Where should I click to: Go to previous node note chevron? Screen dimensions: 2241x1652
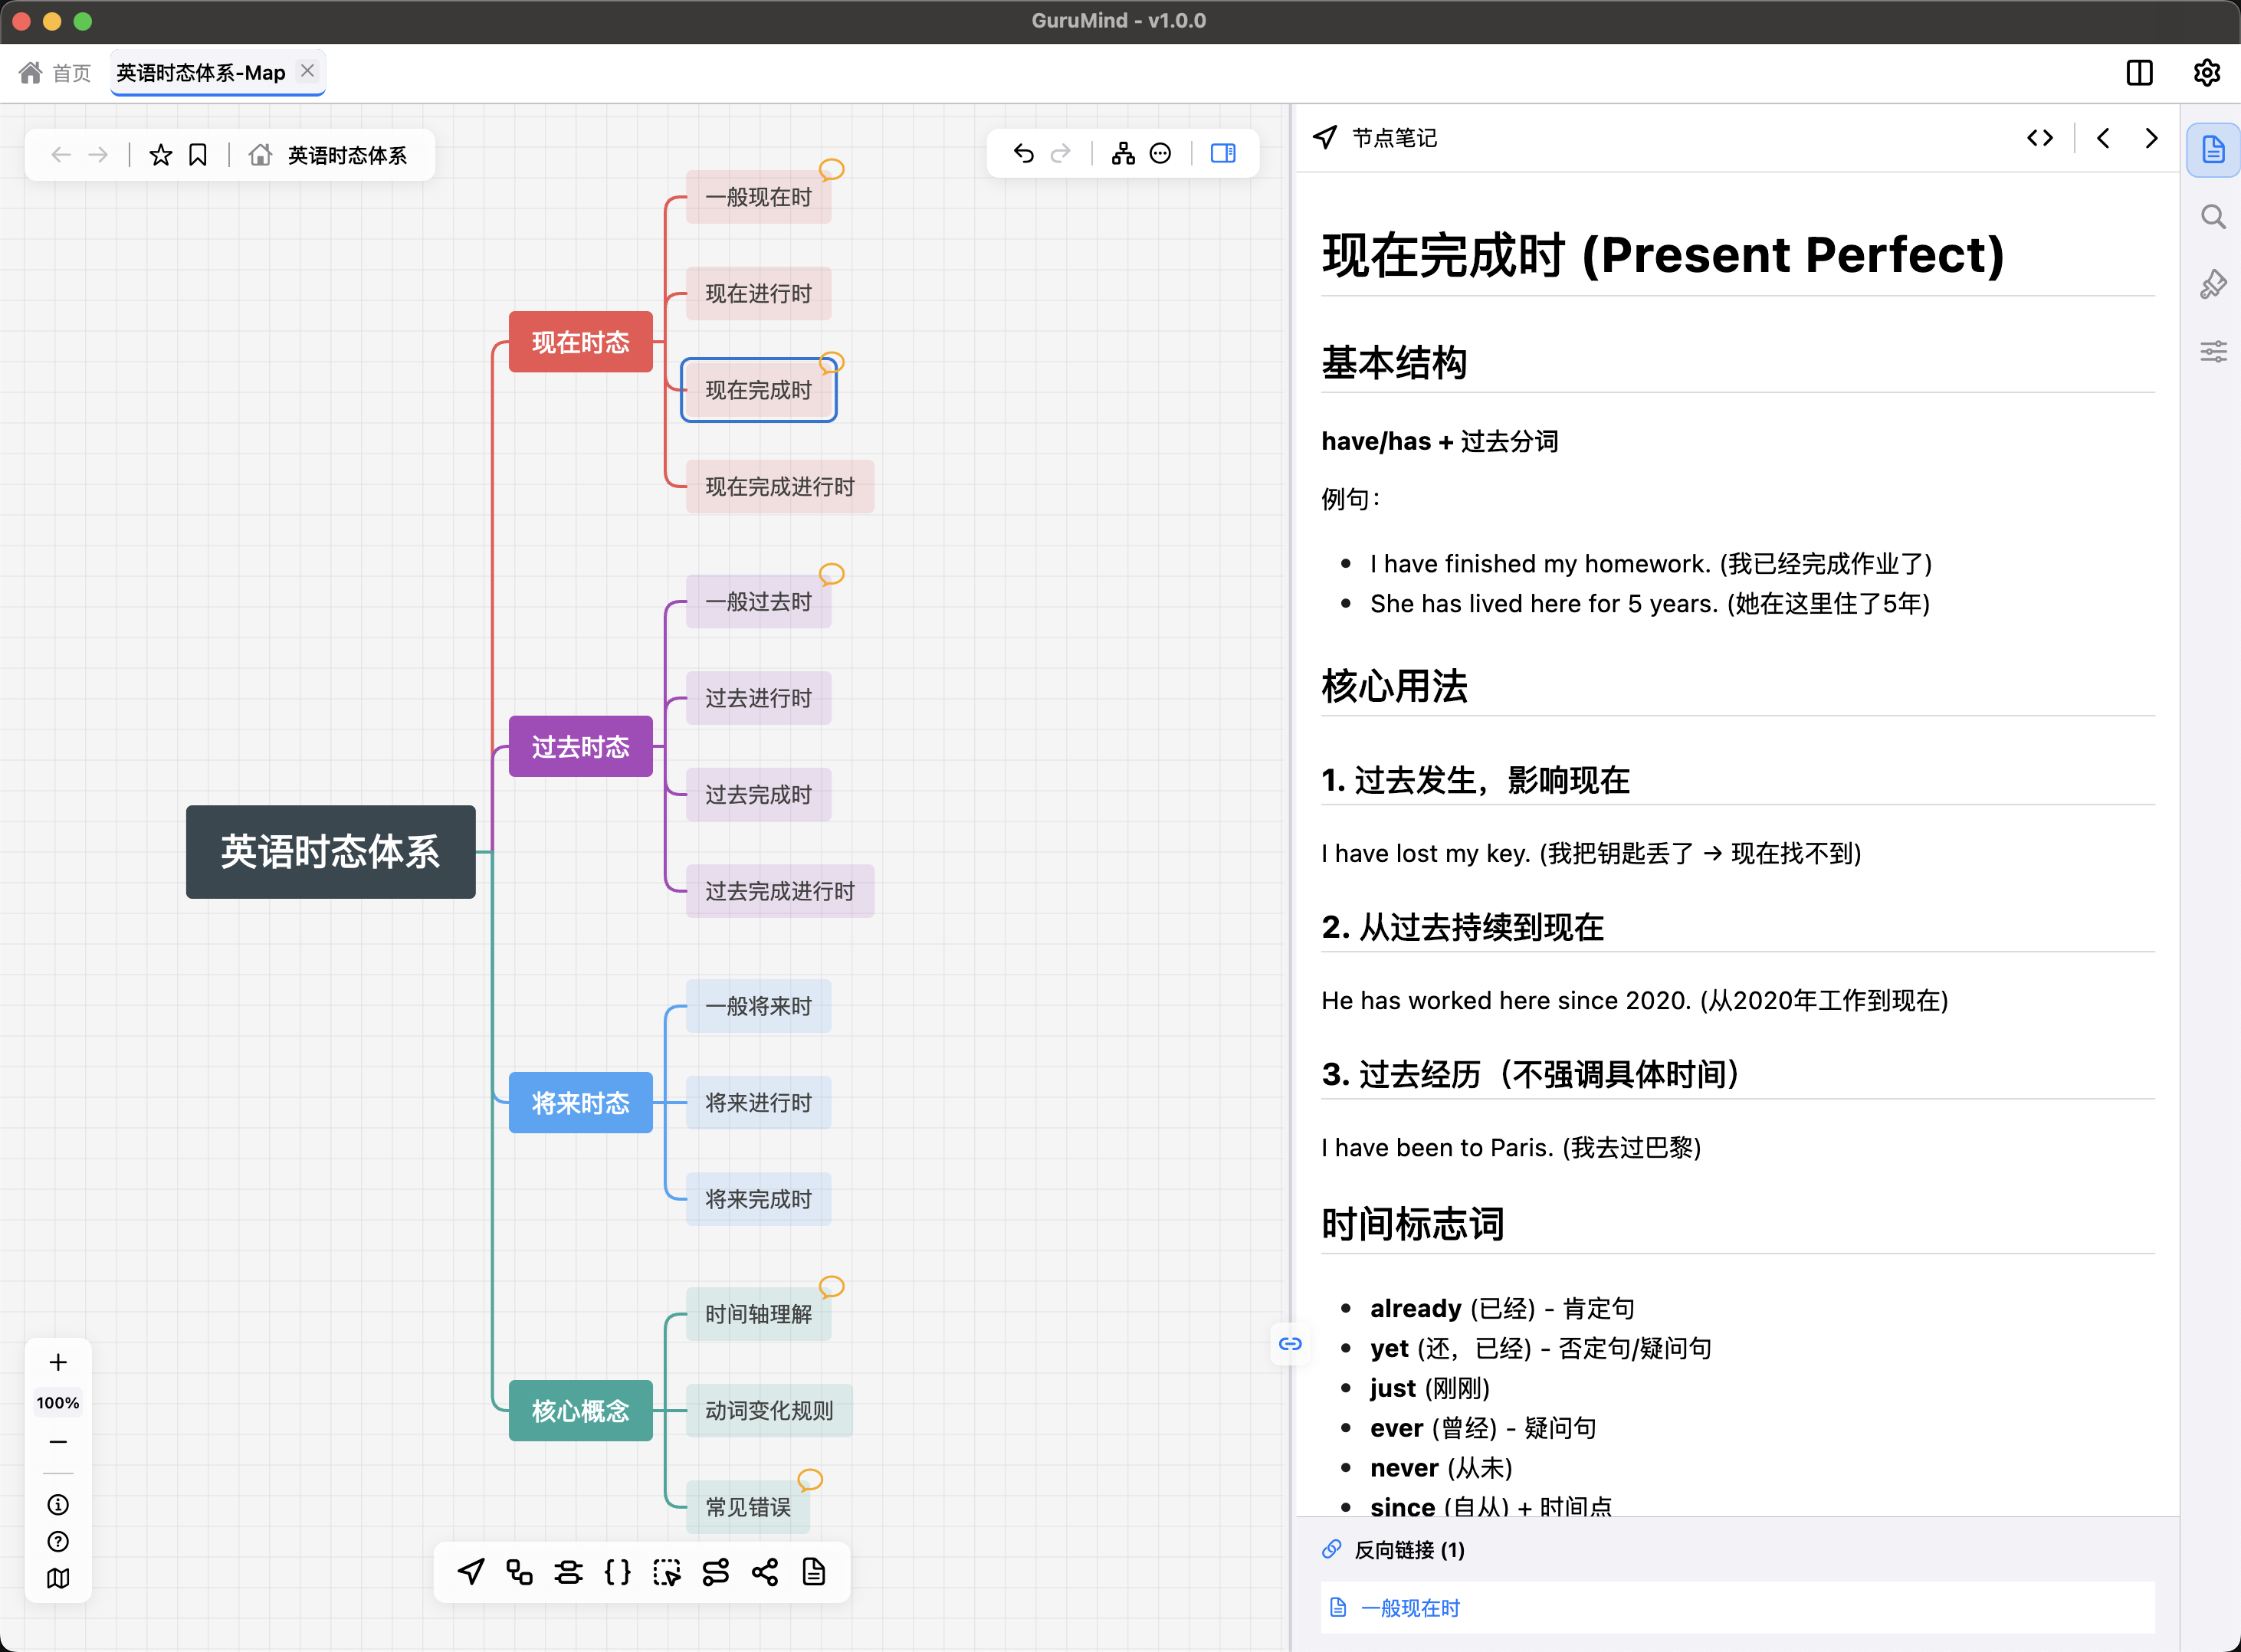click(x=2103, y=138)
